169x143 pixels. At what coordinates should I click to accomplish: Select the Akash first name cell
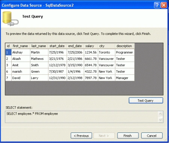[21, 59]
